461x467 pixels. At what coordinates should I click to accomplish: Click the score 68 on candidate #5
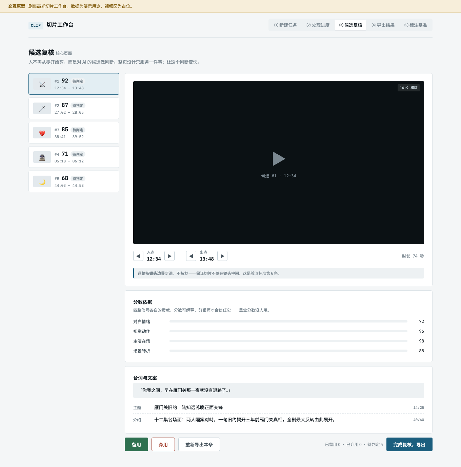(x=65, y=178)
